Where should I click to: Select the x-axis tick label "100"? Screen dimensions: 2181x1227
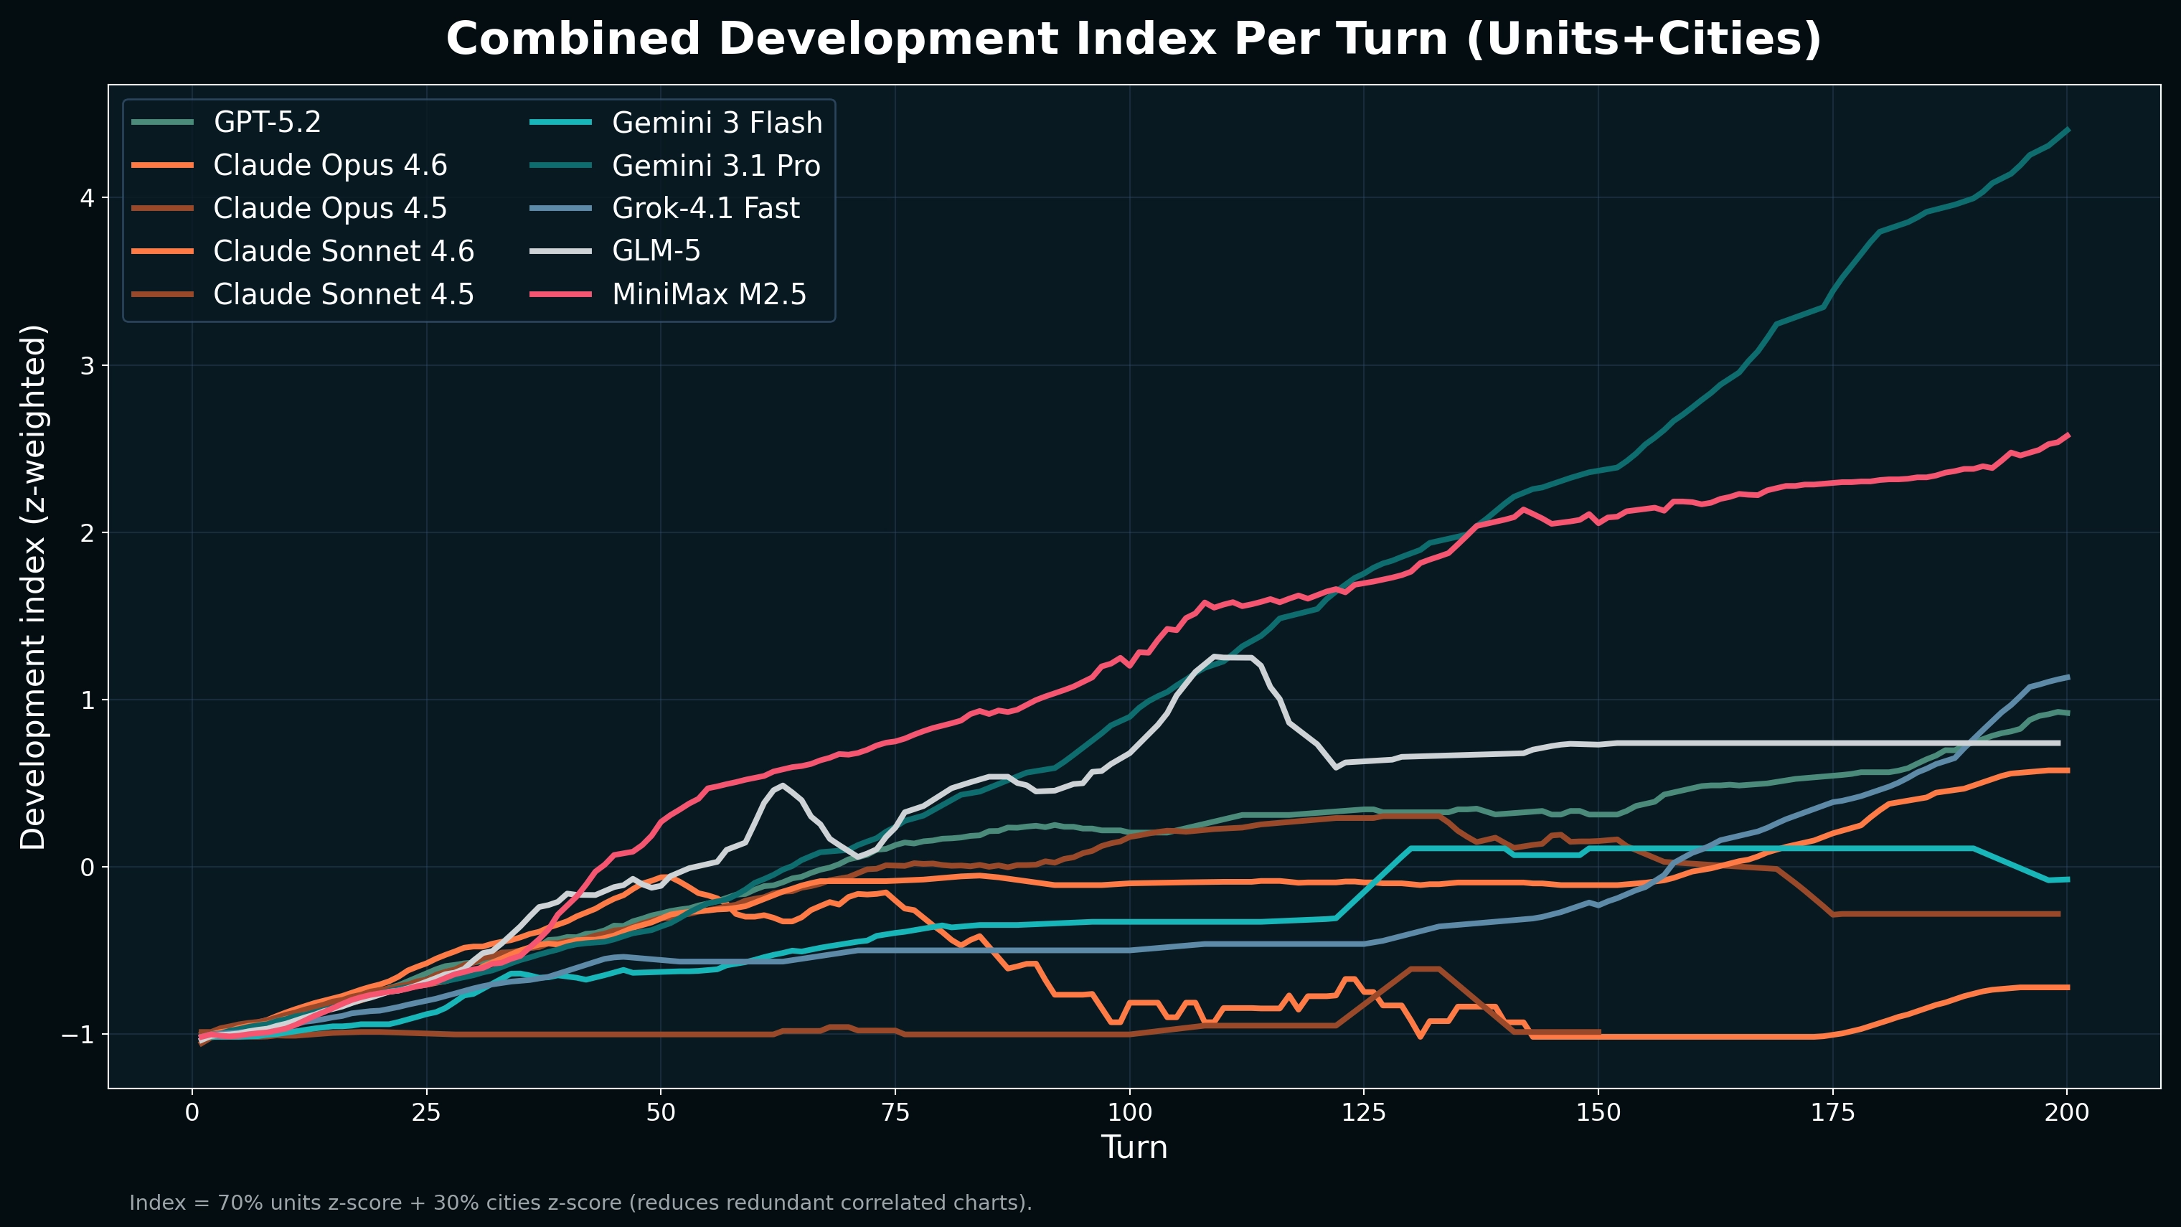click(x=1129, y=1112)
